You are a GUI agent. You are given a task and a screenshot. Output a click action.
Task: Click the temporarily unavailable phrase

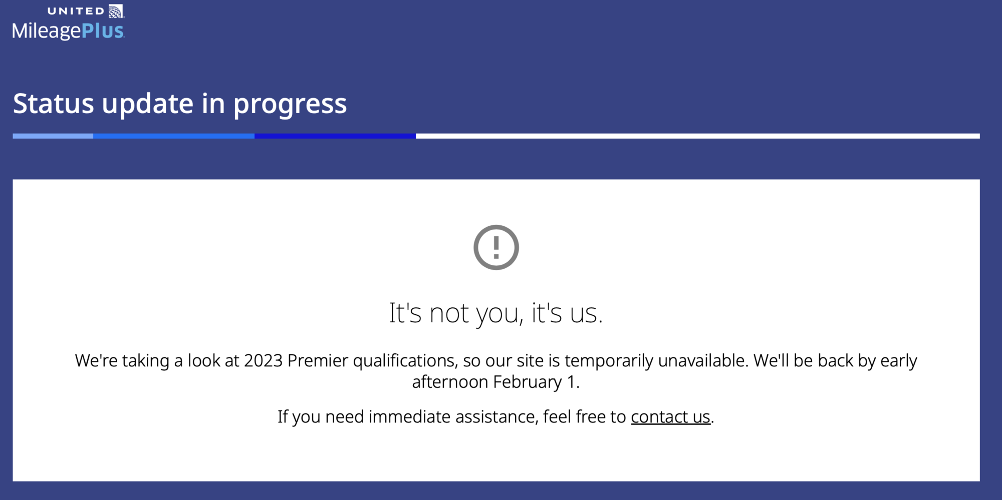tap(656, 361)
